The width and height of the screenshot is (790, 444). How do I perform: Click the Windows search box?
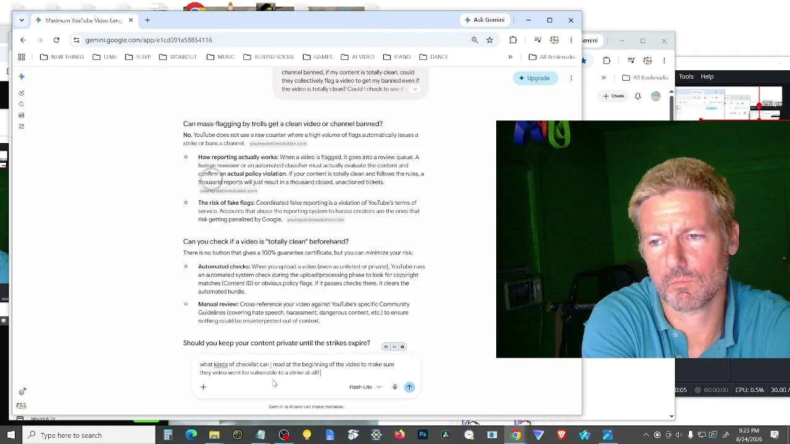pos(89,435)
